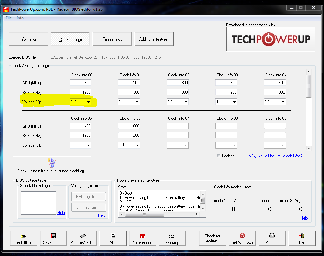
Task: Click the Clock info 04 GPU MHz field
Action: 275,83
